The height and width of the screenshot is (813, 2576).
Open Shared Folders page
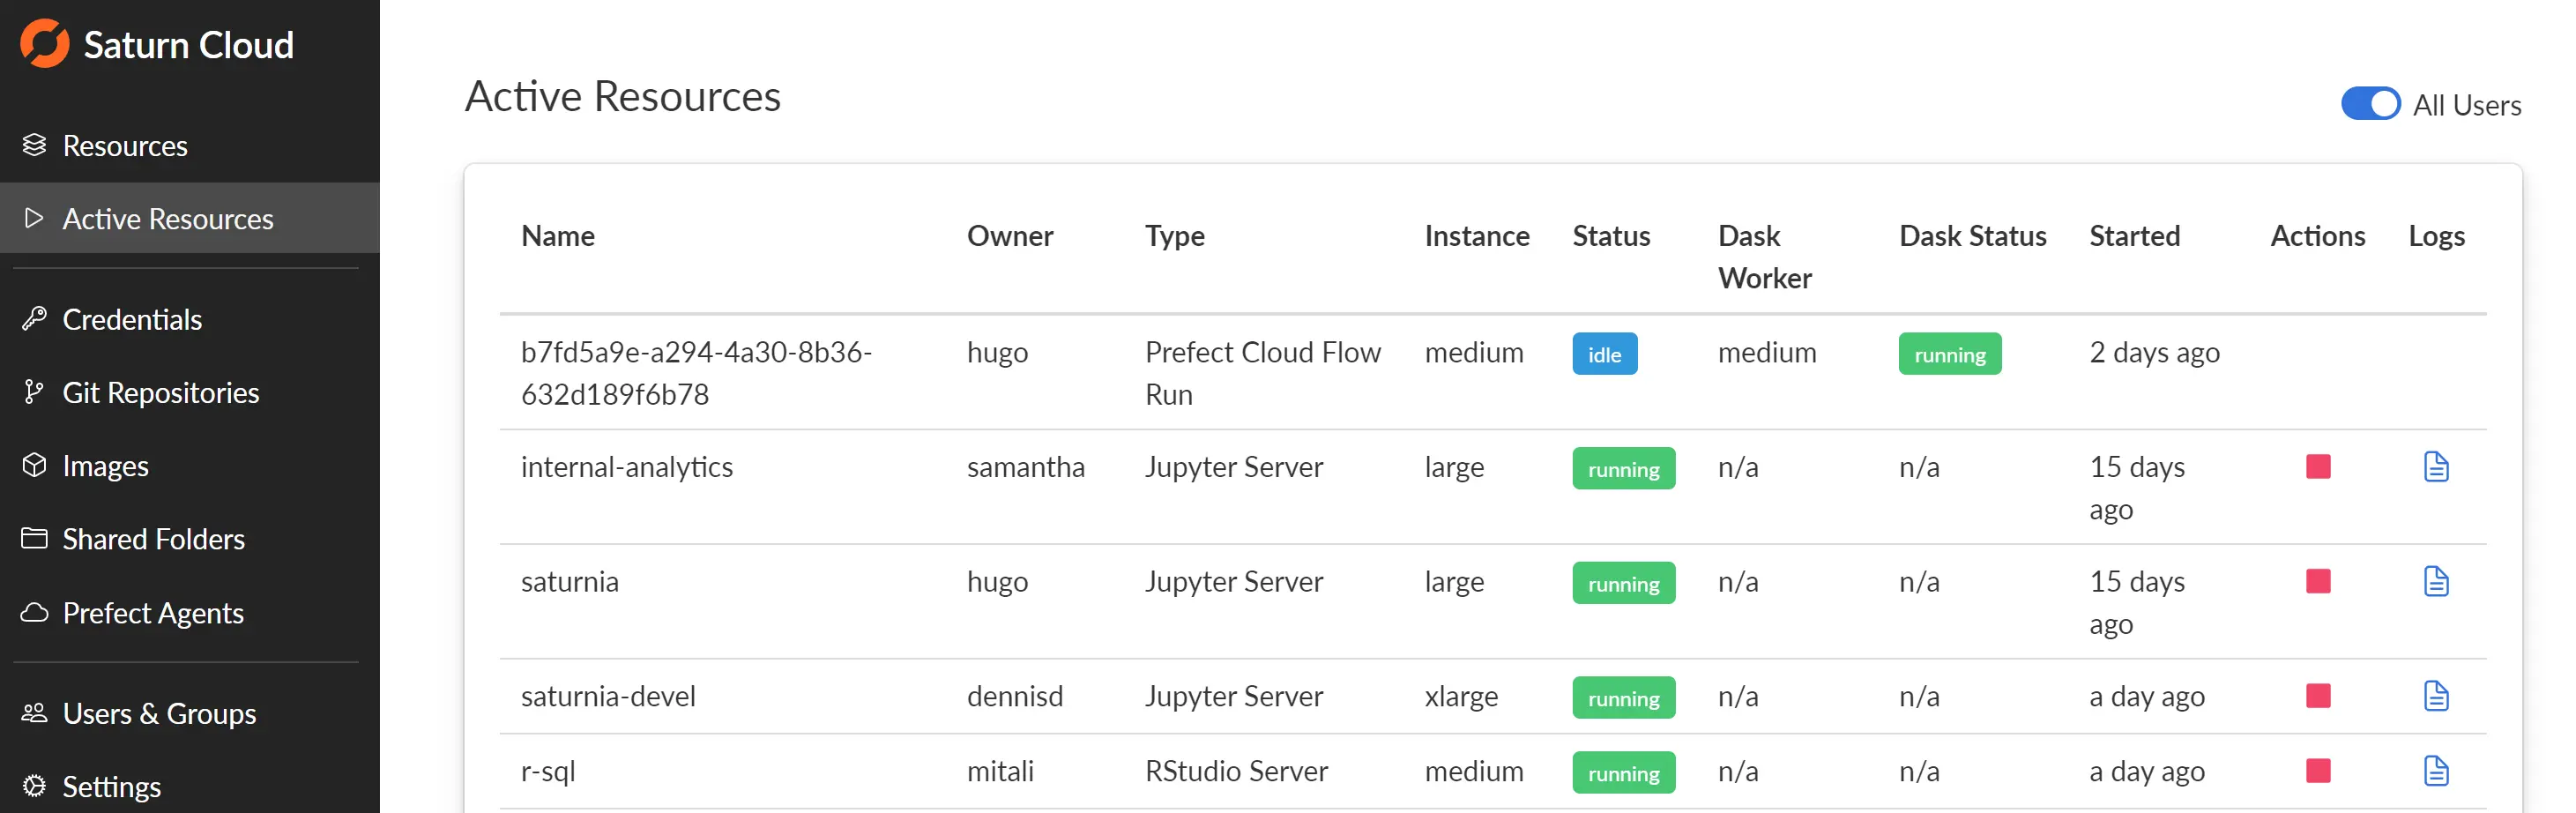click(153, 540)
